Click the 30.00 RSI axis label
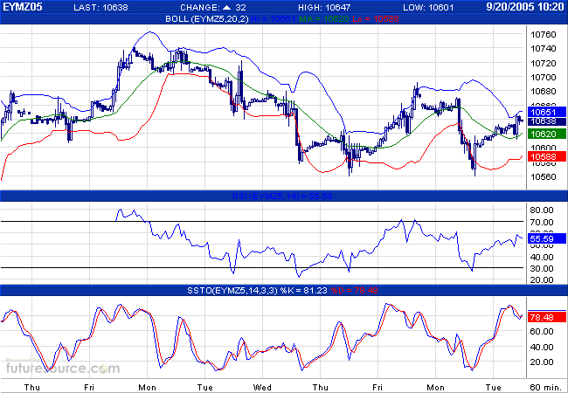568x393 pixels. click(x=542, y=268)
